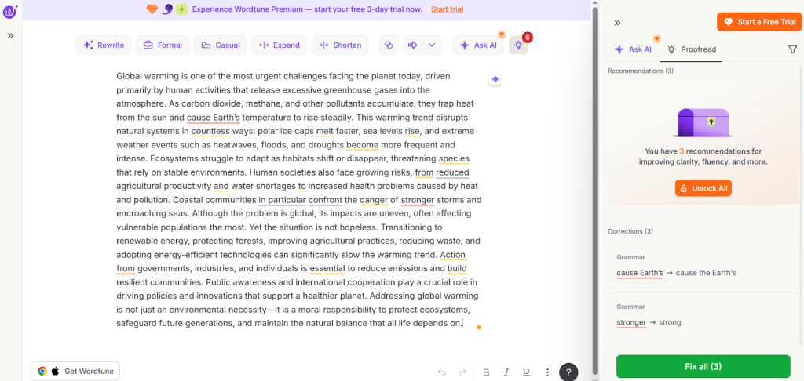Click the Fix all (3) button
The image size is (804, 381).
703,366
